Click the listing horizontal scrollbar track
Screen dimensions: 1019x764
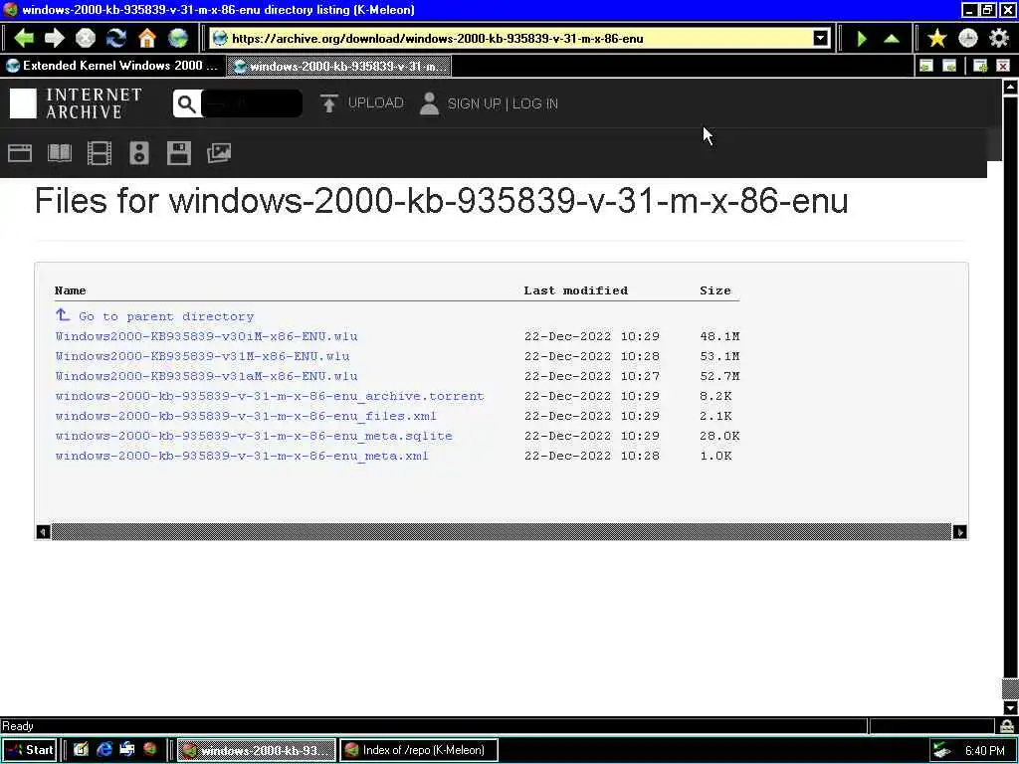click(502, 532)
